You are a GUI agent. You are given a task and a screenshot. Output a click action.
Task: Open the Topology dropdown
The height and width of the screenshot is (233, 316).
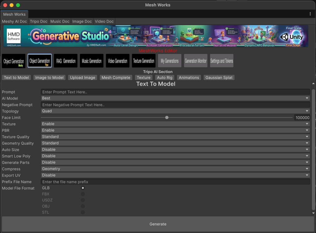tap(175, 111)
